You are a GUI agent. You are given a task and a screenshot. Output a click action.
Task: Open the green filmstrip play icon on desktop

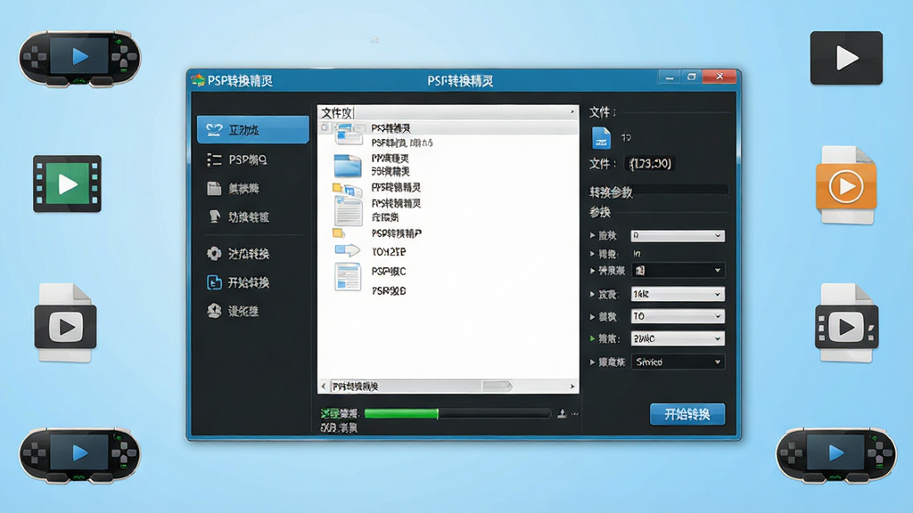(x=67, y=183)
